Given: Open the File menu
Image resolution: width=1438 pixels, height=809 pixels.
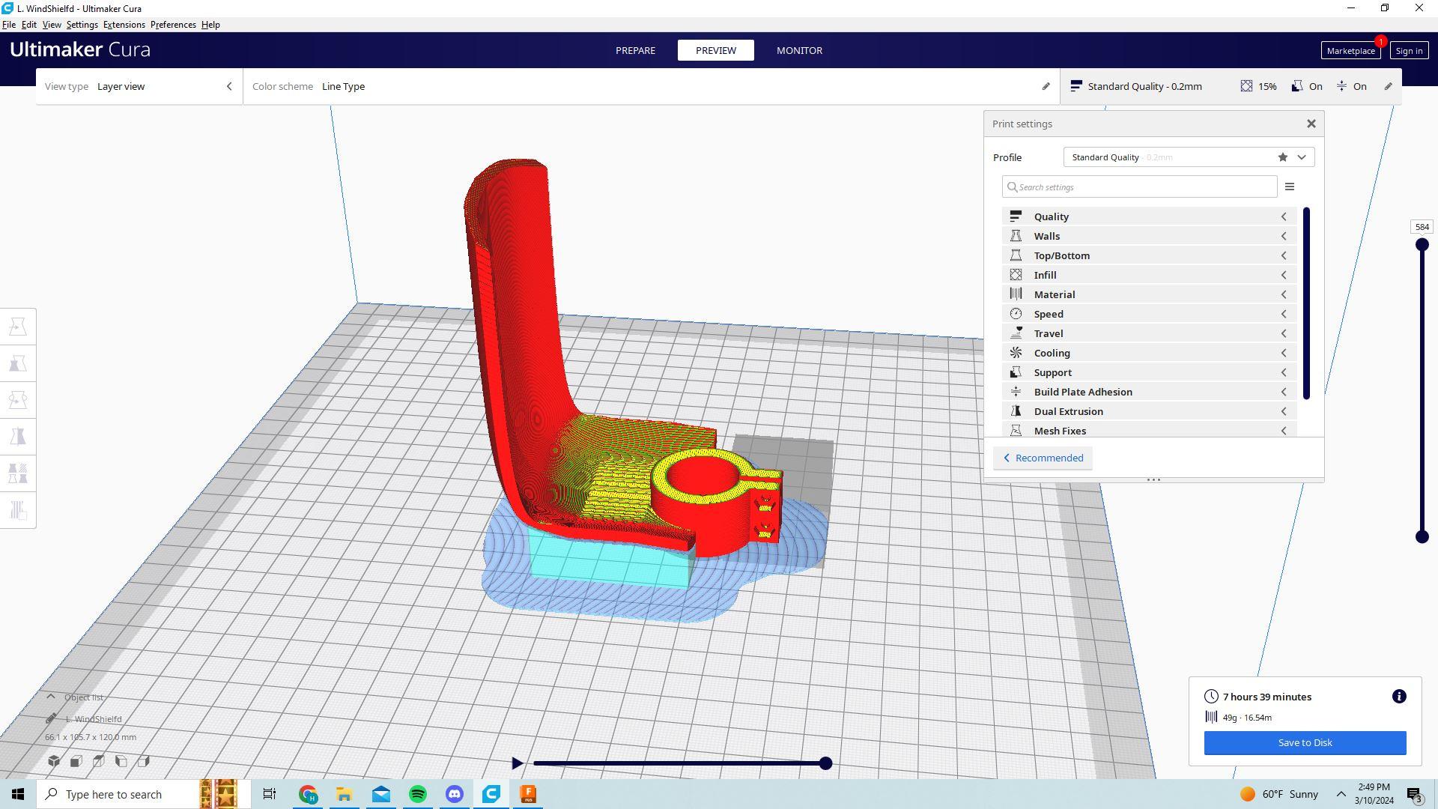Looking at the screenshot, I should (x=9, y=25).
